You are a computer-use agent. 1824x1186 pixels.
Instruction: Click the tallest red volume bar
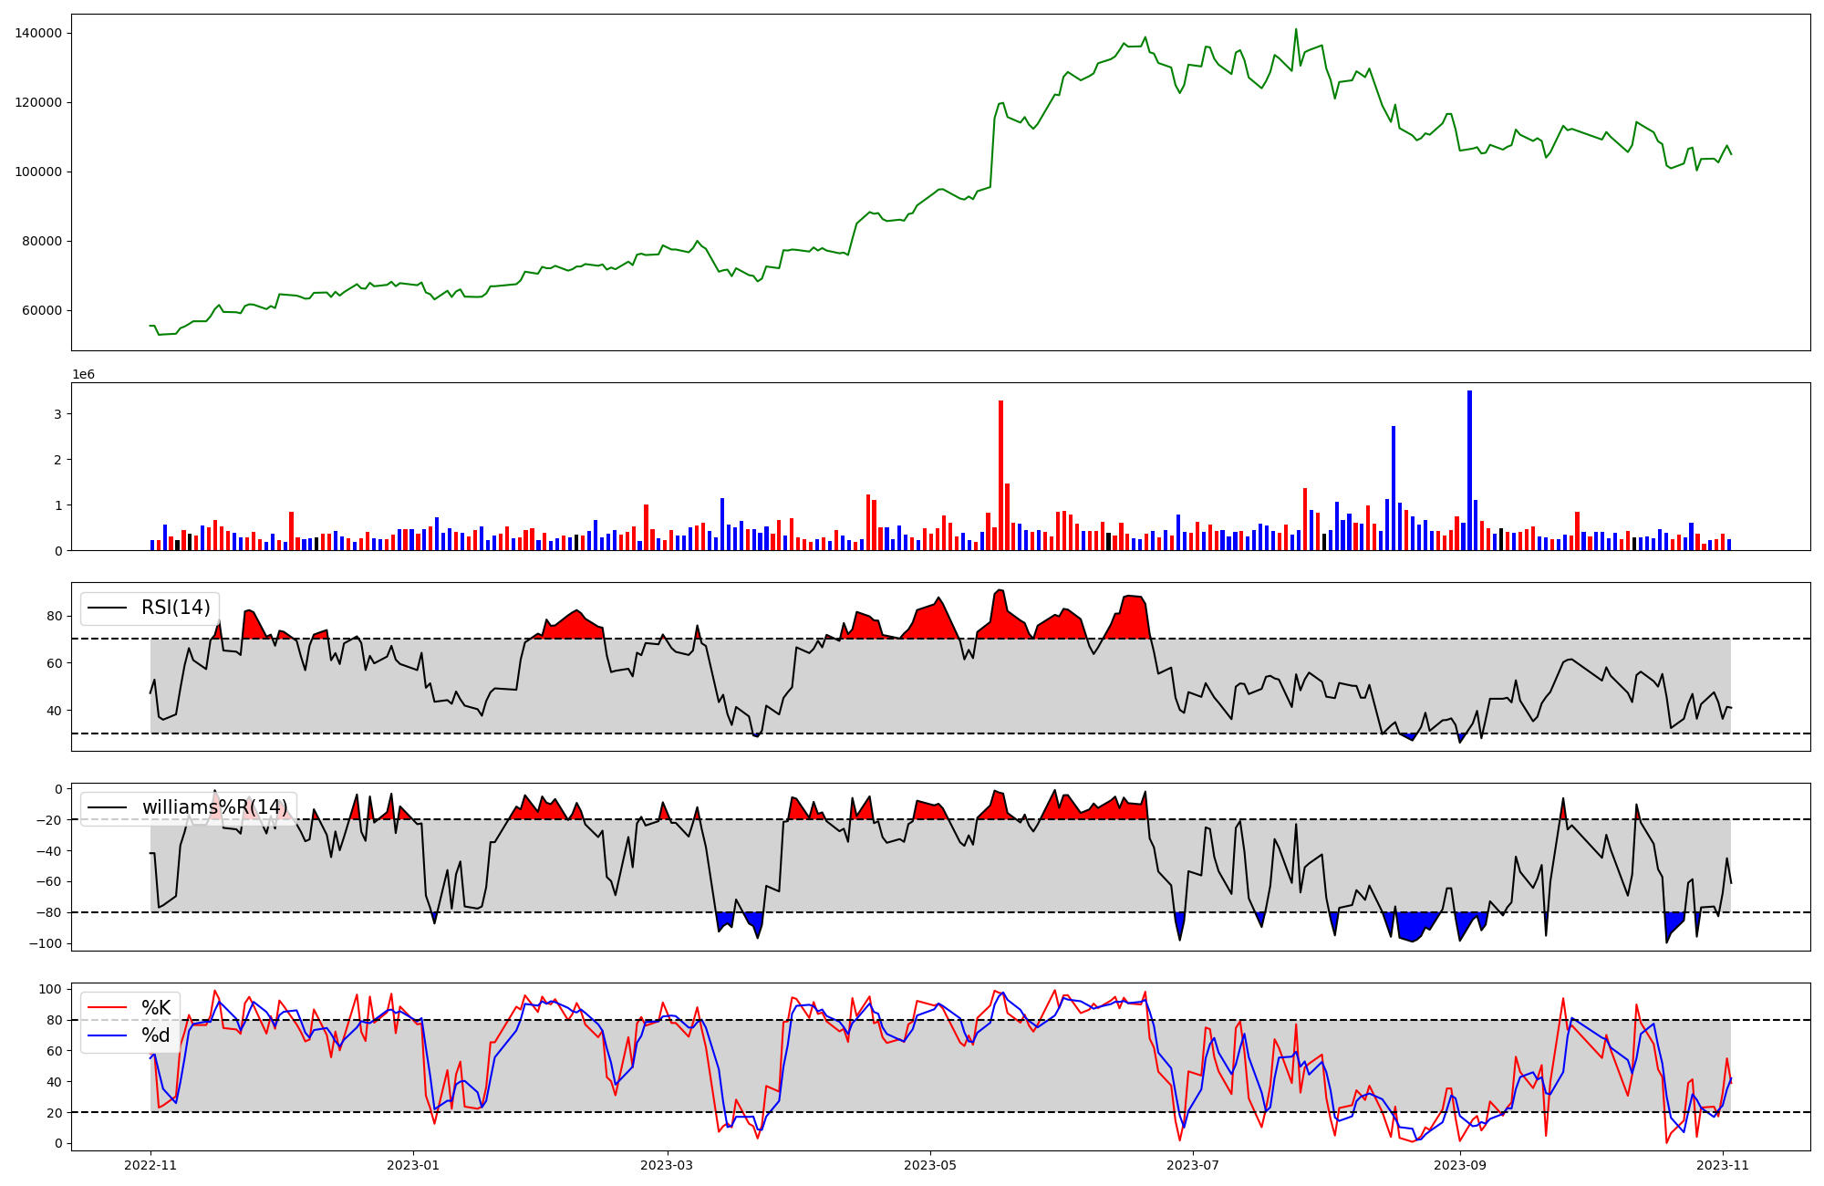click(x=1000, y=474)
